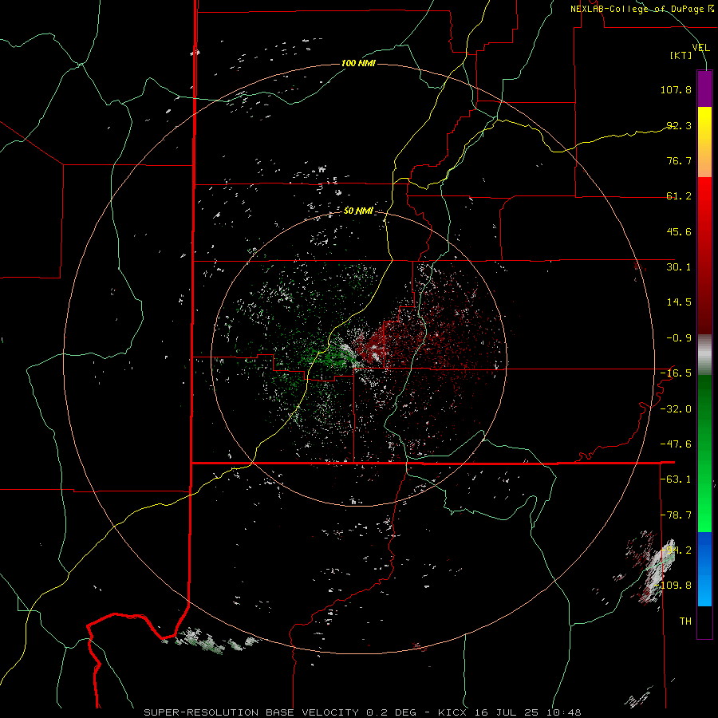Select the 45.6 velocity scale value
Screen dimensions: 718x718
click(x=679, y=231)
